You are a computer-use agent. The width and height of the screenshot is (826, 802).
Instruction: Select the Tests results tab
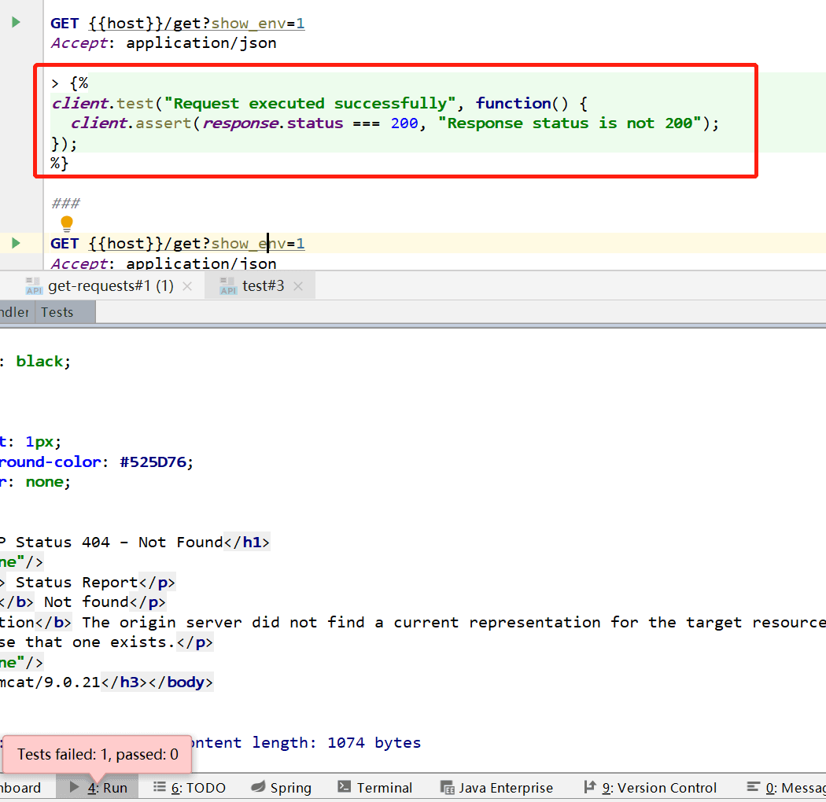point(56,312)
